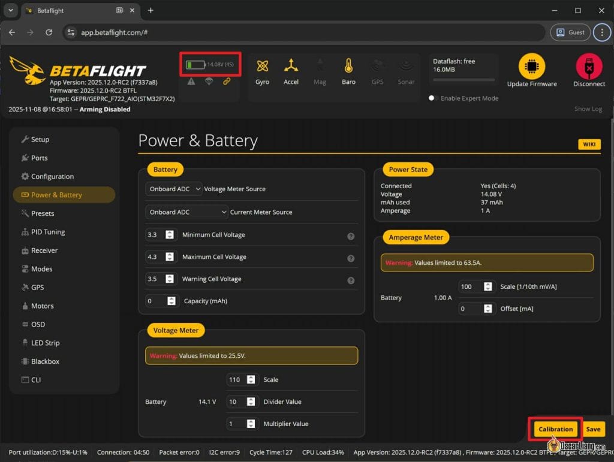This screenshot has height=462, width=614.
Task: Open new browser tab
Action: [151, 11]
